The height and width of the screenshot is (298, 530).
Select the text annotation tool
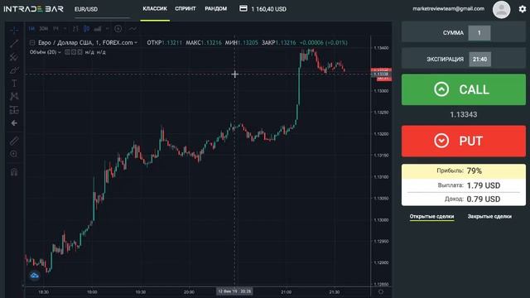click(14, 84)
